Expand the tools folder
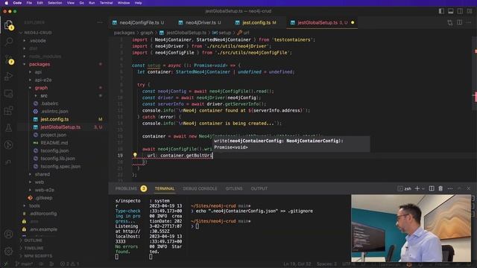477x268 pixels. coord(34,205)
